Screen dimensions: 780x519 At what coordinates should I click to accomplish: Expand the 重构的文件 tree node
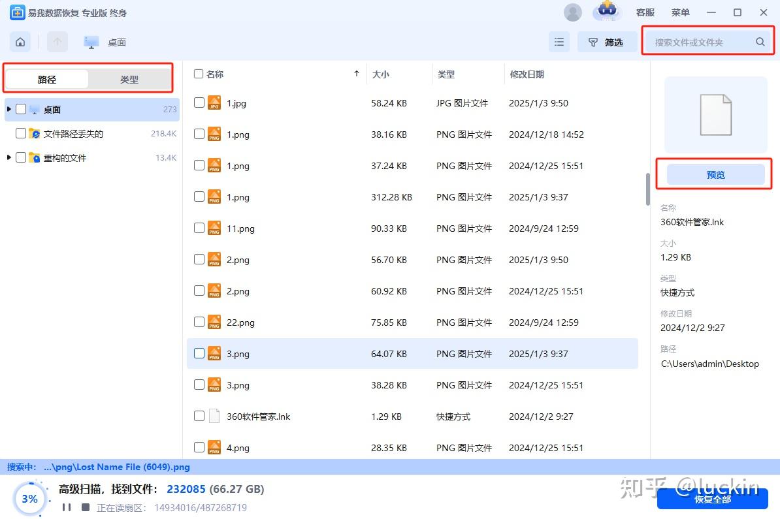pos(9,157)
